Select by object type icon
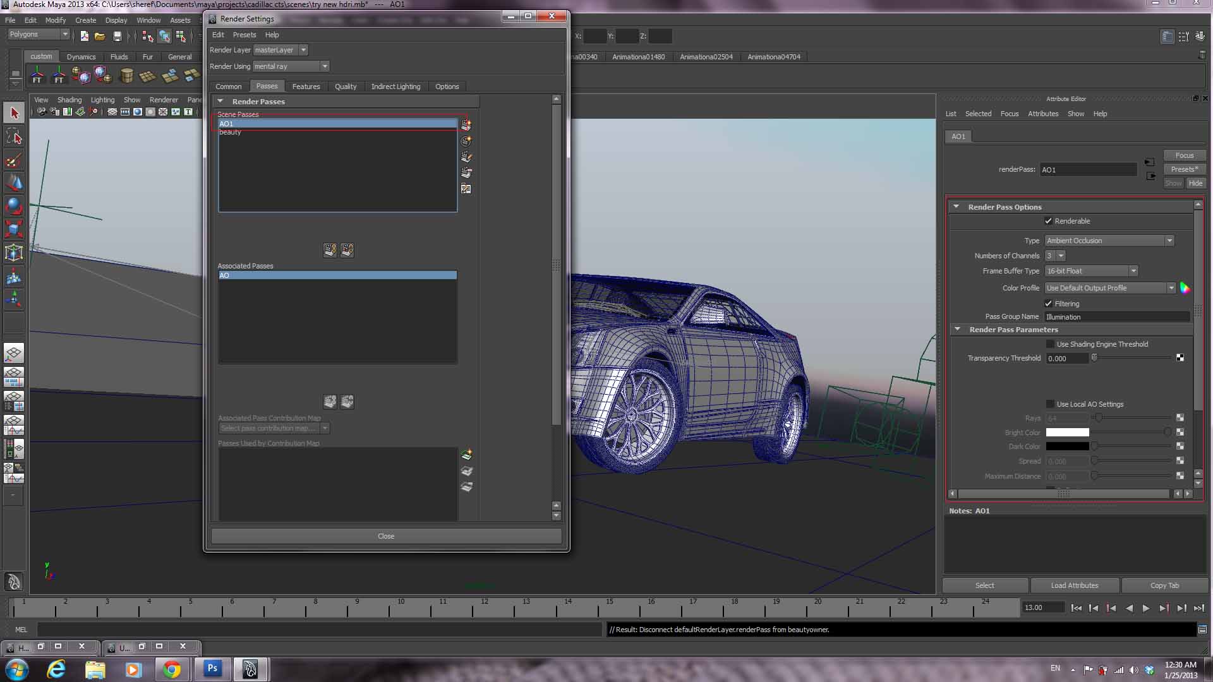Viewport: 1213px width, 682px height. point(164,36)
